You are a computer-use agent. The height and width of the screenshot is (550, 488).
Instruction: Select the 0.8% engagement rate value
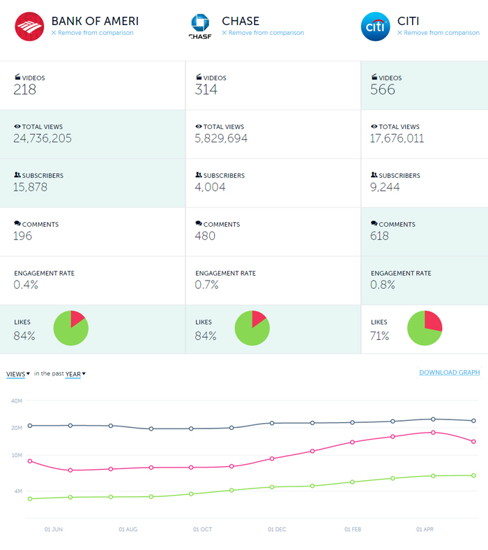[x=383, y=285]
